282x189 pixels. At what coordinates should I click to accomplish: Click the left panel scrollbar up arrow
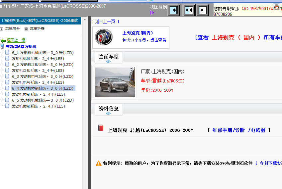[x=85, y=19]
